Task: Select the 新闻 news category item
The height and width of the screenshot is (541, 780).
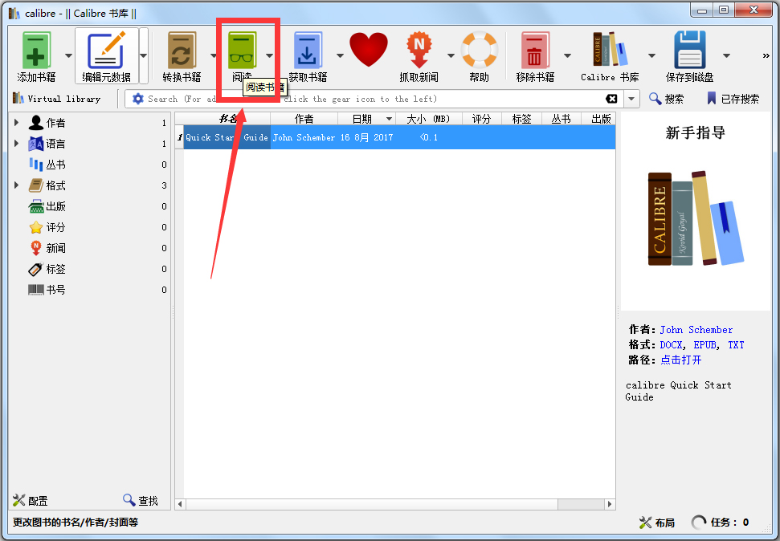Action: [55, 248]
